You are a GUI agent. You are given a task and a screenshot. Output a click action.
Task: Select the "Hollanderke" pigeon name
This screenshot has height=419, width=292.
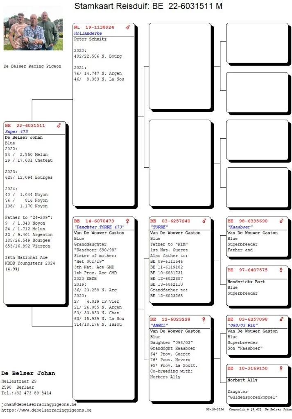[88, 33]
